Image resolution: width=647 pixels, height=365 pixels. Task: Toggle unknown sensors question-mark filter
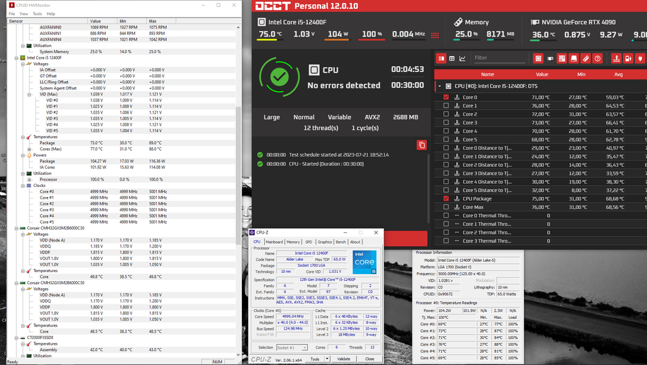point(598,59)
